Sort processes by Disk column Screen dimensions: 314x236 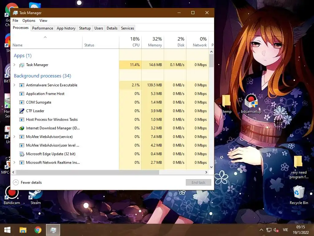[175, 42]
